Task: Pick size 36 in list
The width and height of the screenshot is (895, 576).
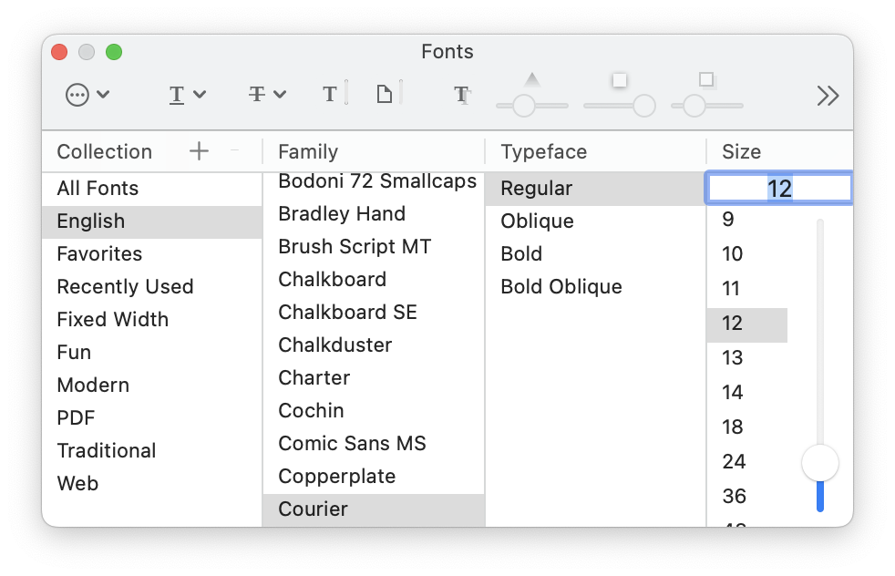Action: pos(747,497)
